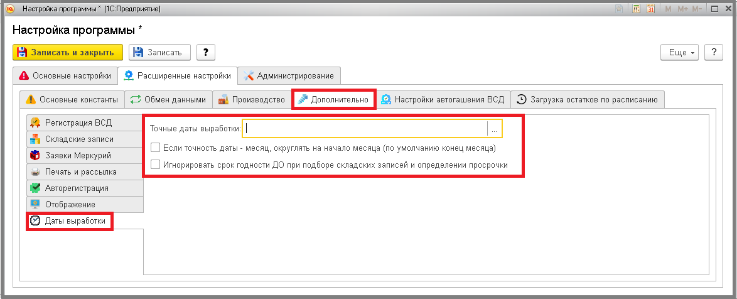Select the Отображение side tab
Viewport: 737px width, 299px height.
[x=85, y=205]
